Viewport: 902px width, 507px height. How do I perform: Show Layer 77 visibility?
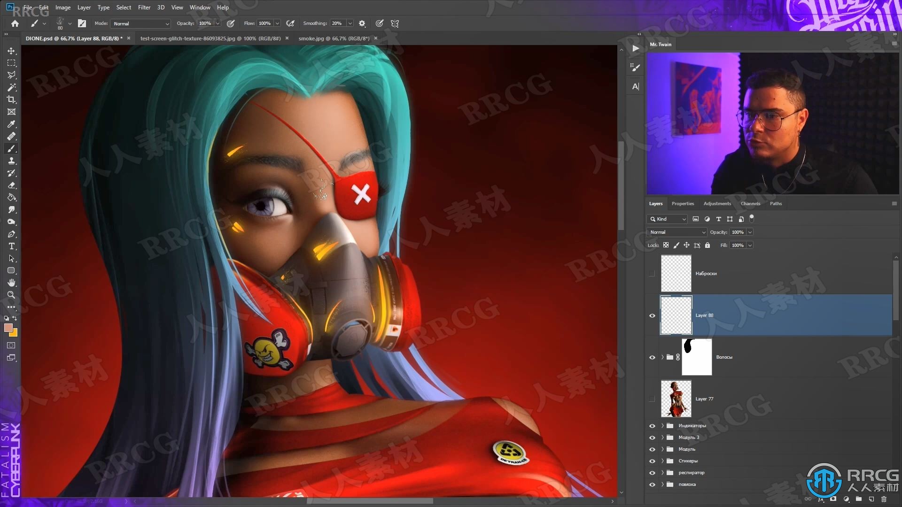[652, 399]
